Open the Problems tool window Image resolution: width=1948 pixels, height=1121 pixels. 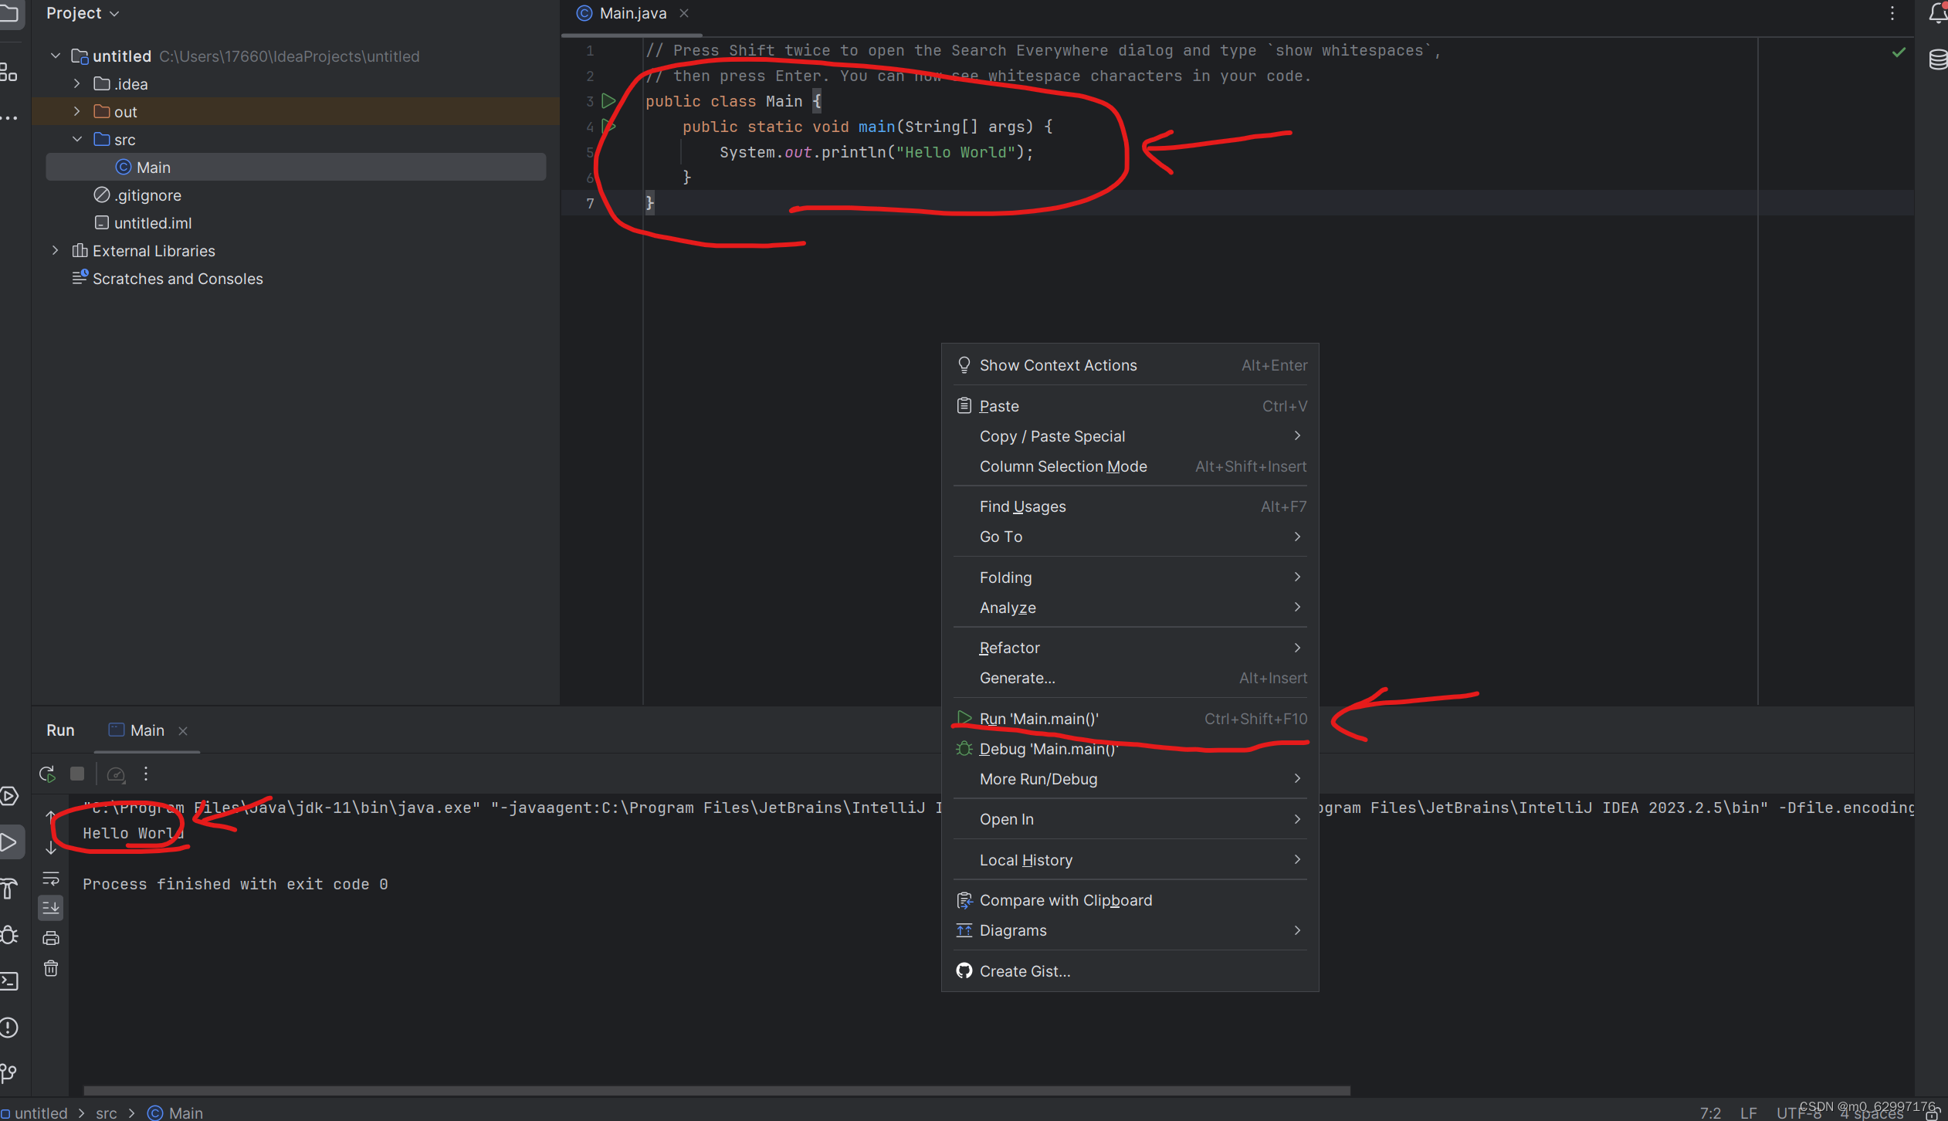click(10, 1027)
